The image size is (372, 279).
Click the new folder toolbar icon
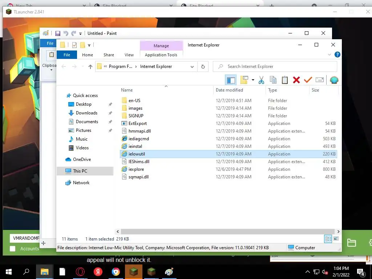(x=244, y=80)
